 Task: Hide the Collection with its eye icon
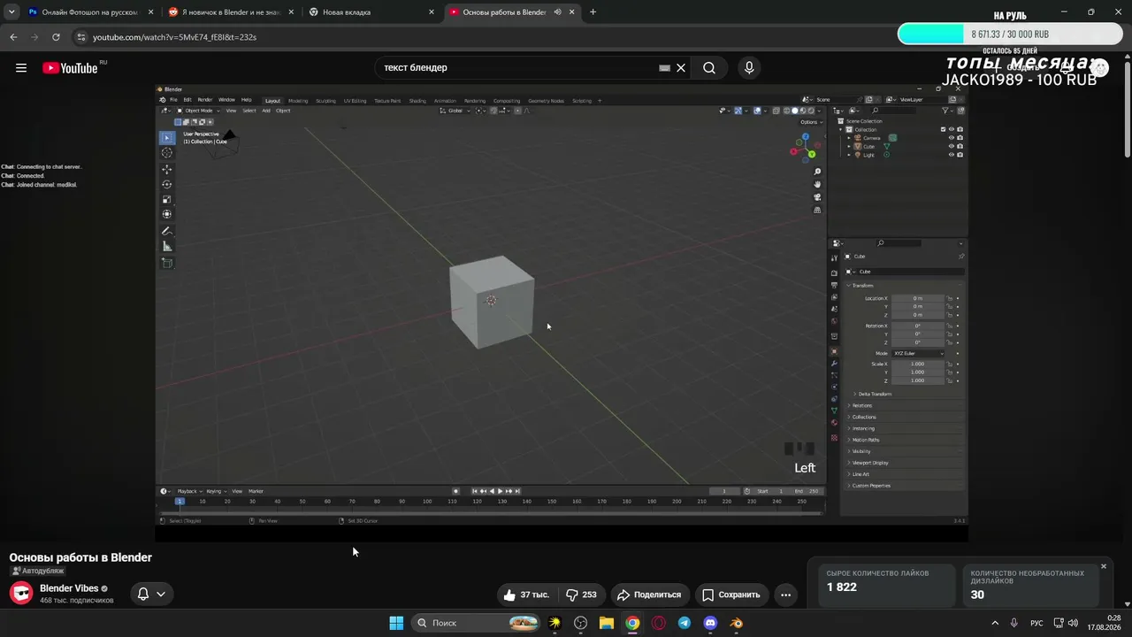click(952, 129)
